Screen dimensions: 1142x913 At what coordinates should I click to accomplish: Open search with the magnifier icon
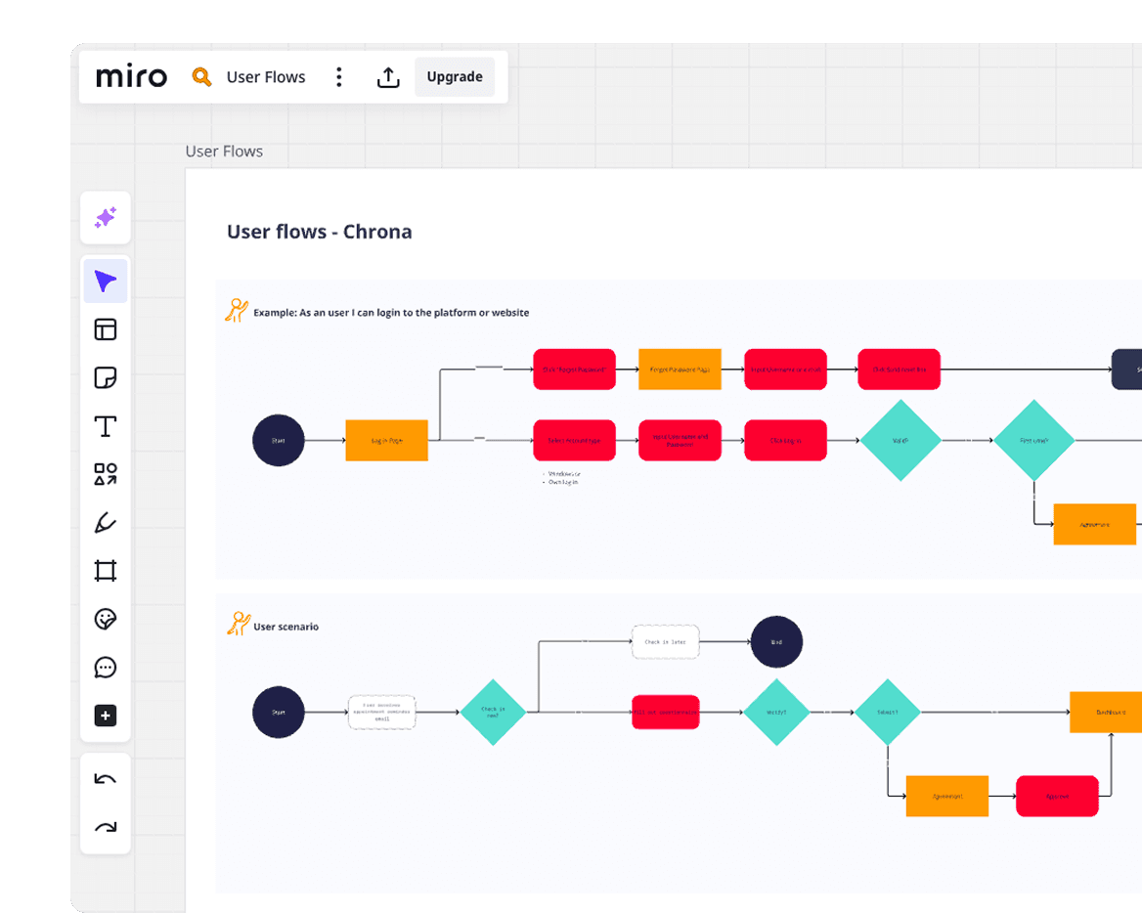click(201, 77)
